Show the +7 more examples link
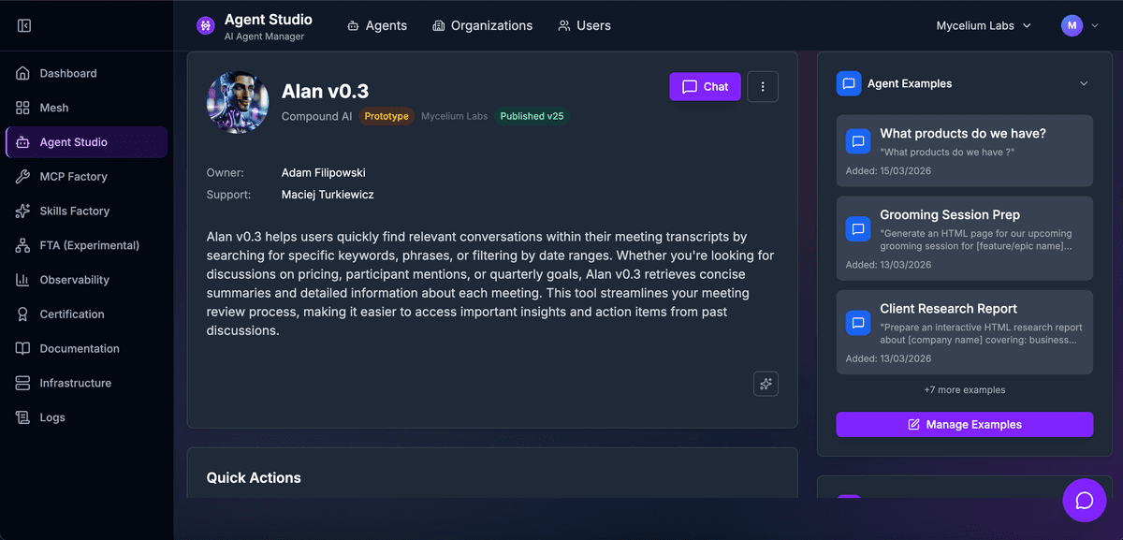 [964, 389]
